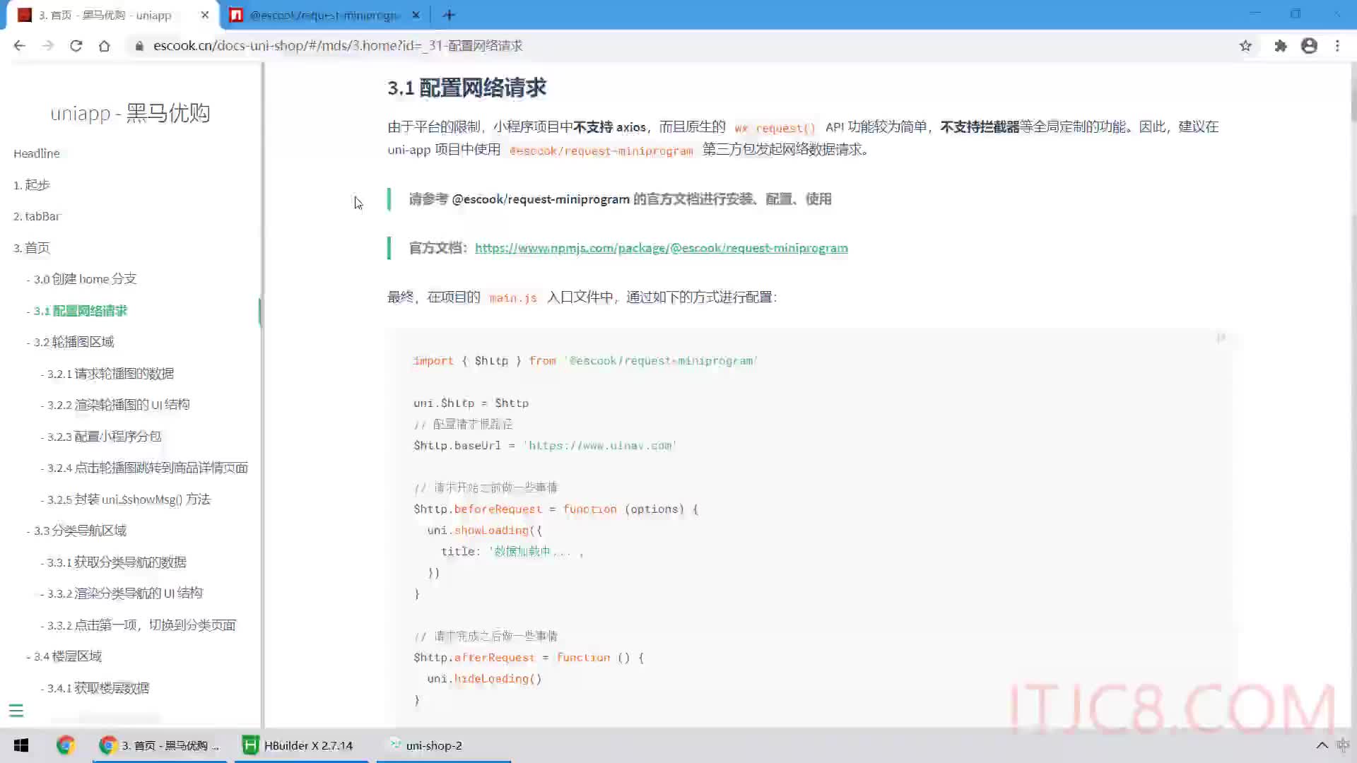Click the page's vertical scrollbar thumb
This screenshot has height=763, width=1357.
coord(1353,92)
